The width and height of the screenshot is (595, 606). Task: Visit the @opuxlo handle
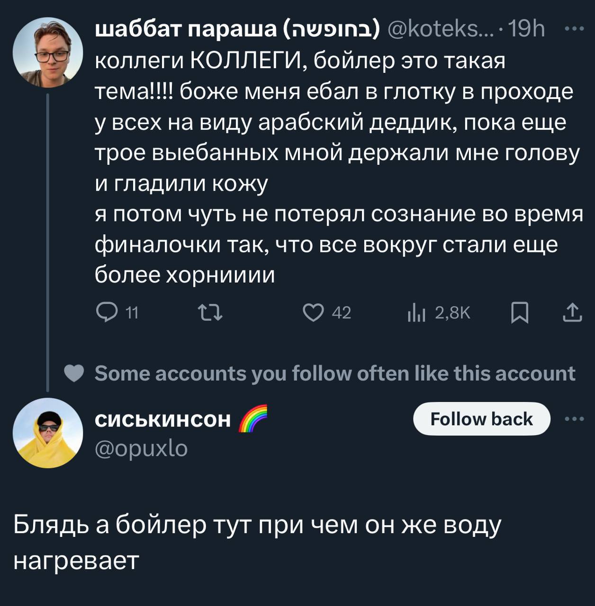pyautogui.click(x=141, y=448)
